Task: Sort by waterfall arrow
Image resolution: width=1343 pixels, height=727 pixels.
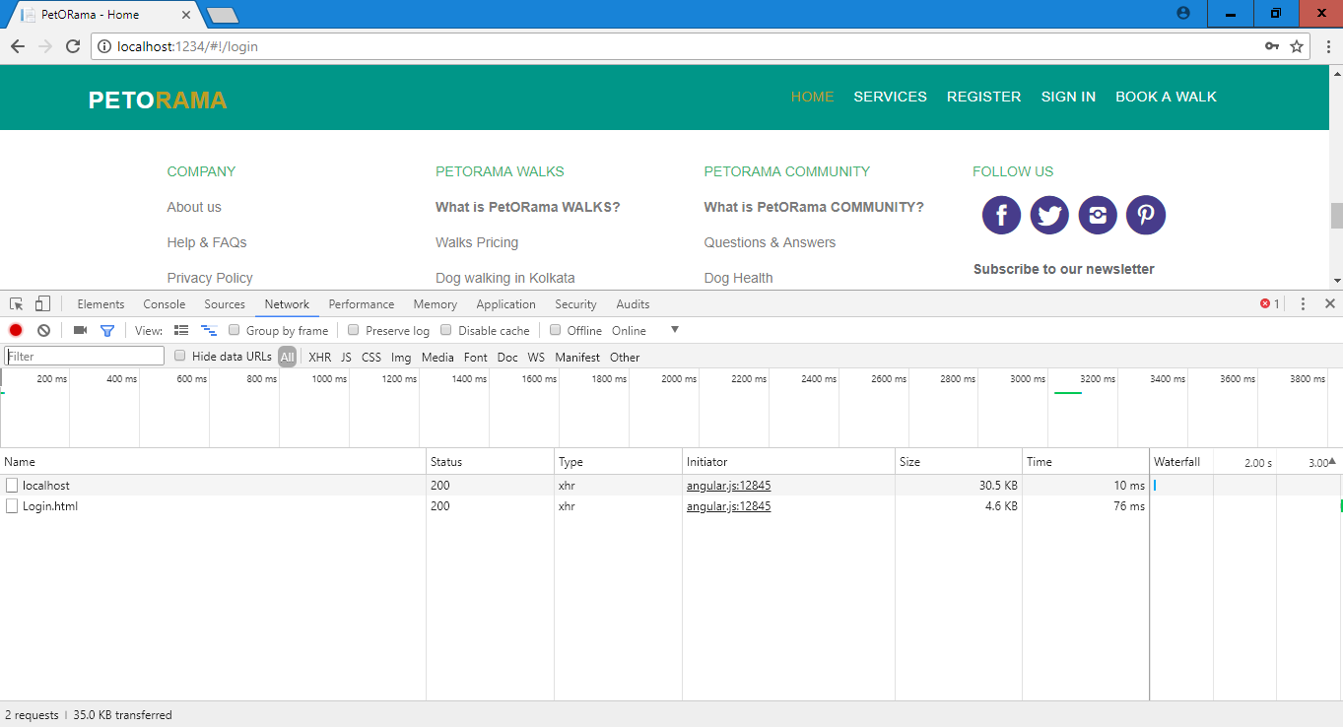Action: [x=1332, y=461]
